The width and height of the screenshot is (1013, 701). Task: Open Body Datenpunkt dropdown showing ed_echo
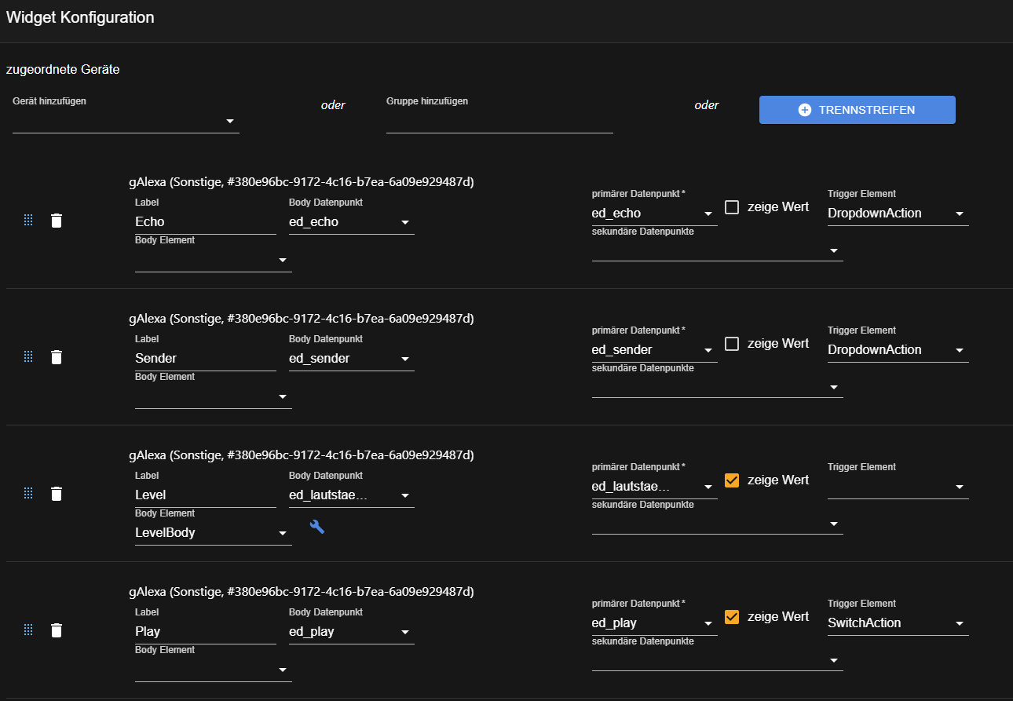tap(352, 222)
